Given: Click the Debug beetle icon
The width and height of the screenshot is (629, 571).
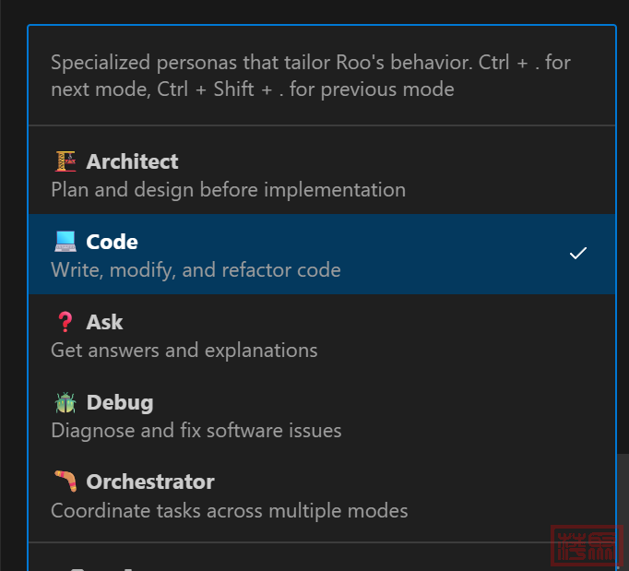Looking at the screenshot, I should pos(65,402).
